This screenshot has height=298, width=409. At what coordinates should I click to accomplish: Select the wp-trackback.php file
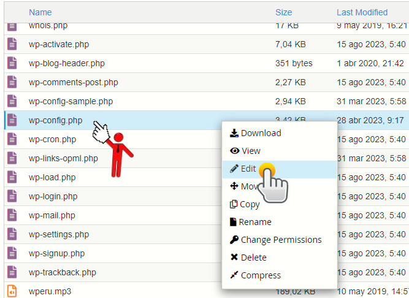pos(62,272)
